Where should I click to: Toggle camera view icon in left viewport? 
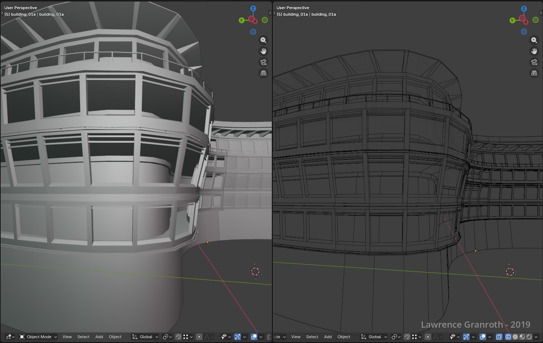tap(263, 62)
